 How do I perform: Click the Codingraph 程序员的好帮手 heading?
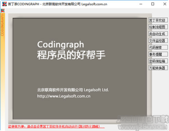(71, 50)
